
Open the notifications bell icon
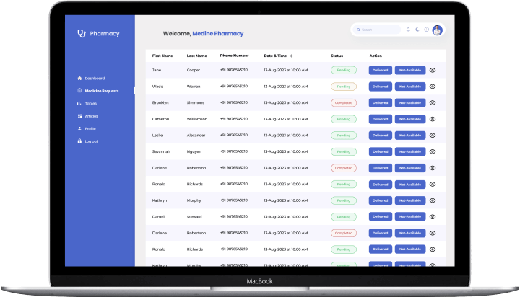(408, 30)
